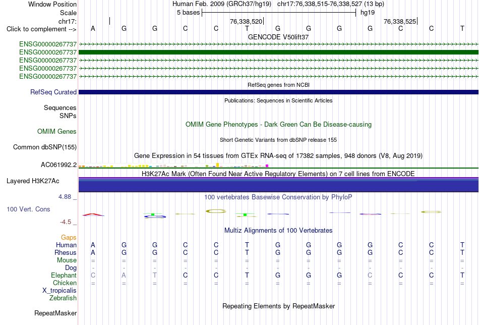This screenshot has height=325, width=479.
Task: Click 'Short Genetic Variants from dbSNP release 155'
Action: (278, 140)
